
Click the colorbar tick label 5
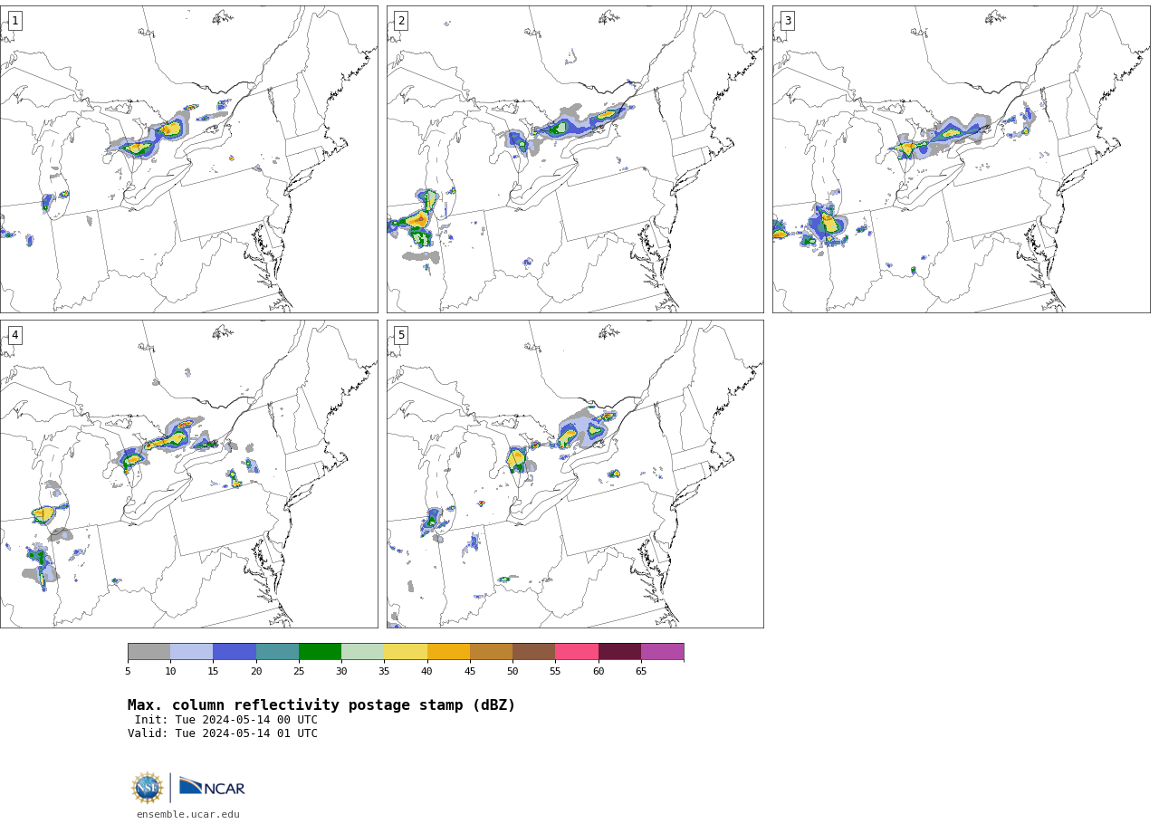coord(128,671)
